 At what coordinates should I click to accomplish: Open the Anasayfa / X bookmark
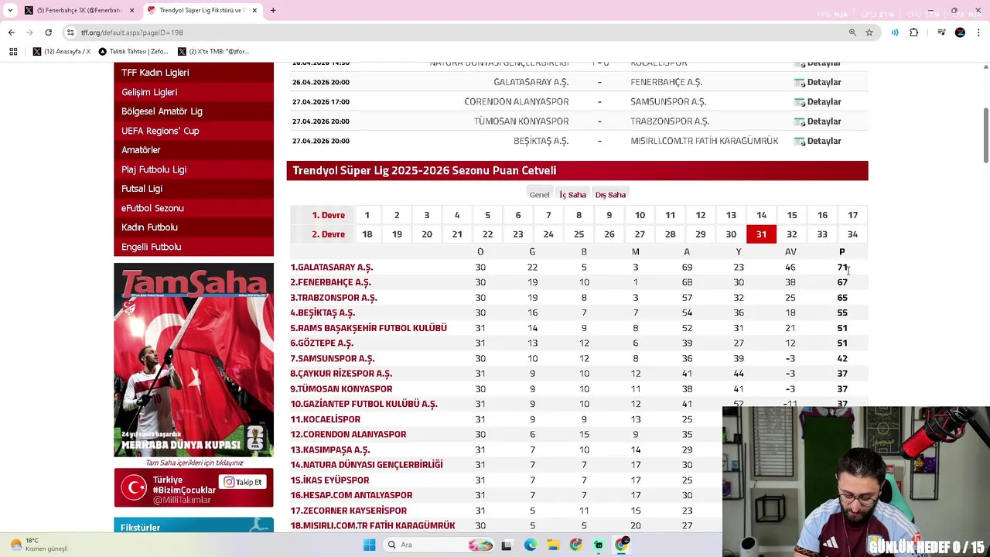coord(62,52)
